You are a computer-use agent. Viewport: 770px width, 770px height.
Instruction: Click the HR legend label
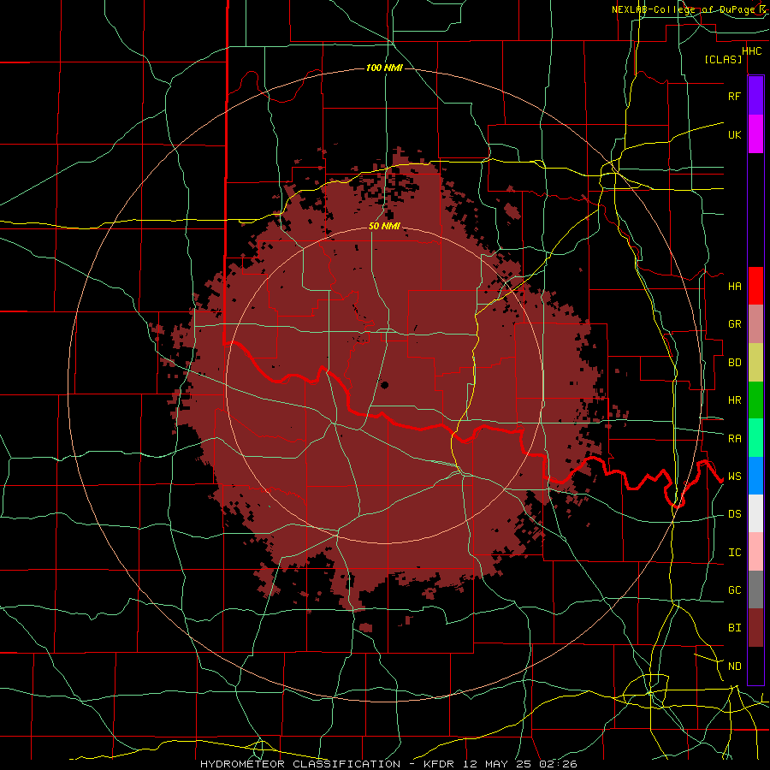pos(734,400)
